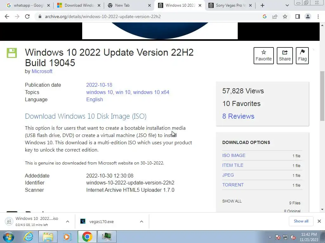Open the windows 10 topic link
The height and width of the screenshot is (243, 325).
coord(99,92)
